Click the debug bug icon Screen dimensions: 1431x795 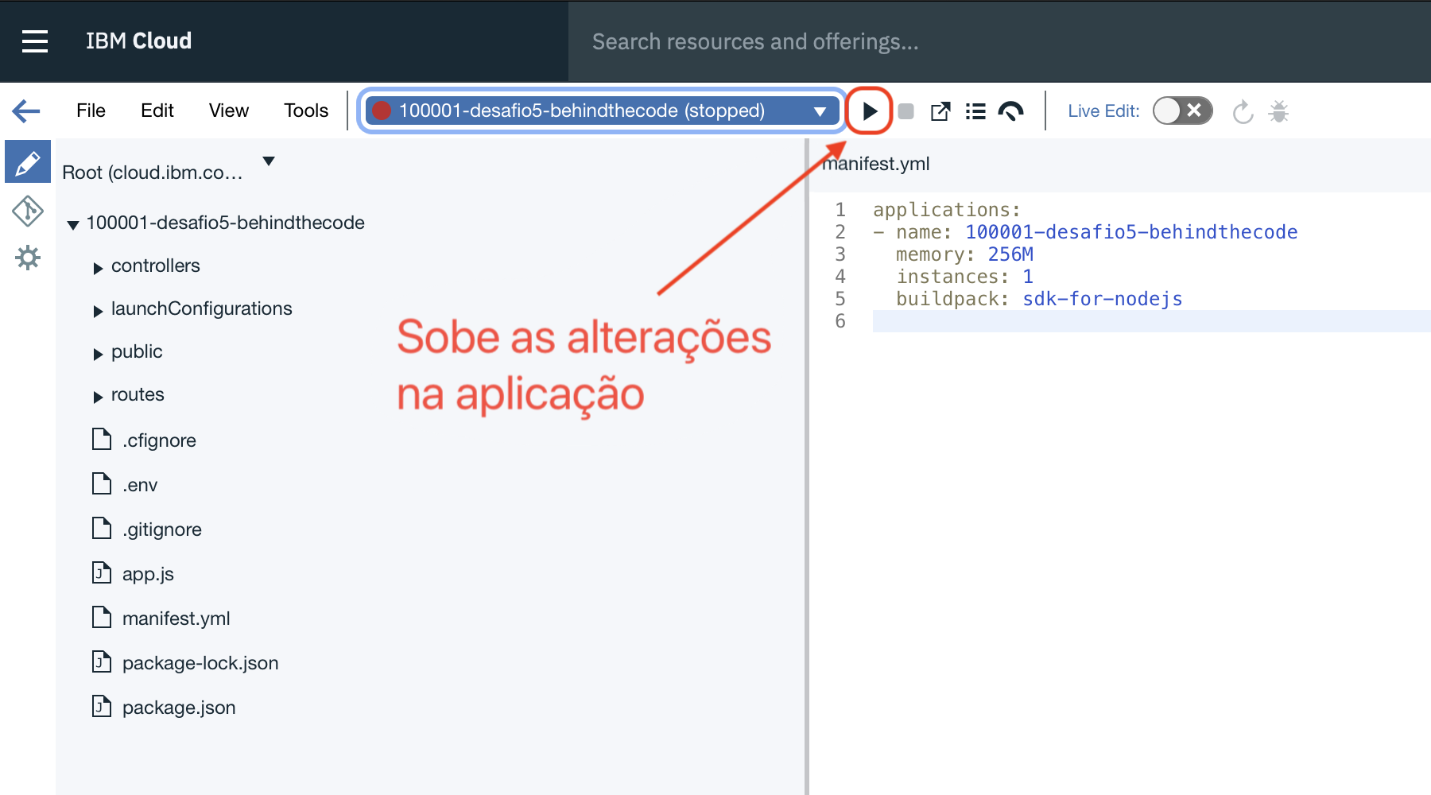1278,111
